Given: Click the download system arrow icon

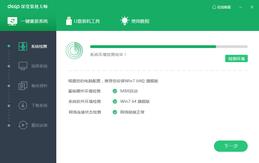Looking at the screenshot, I should coord(23,105).
